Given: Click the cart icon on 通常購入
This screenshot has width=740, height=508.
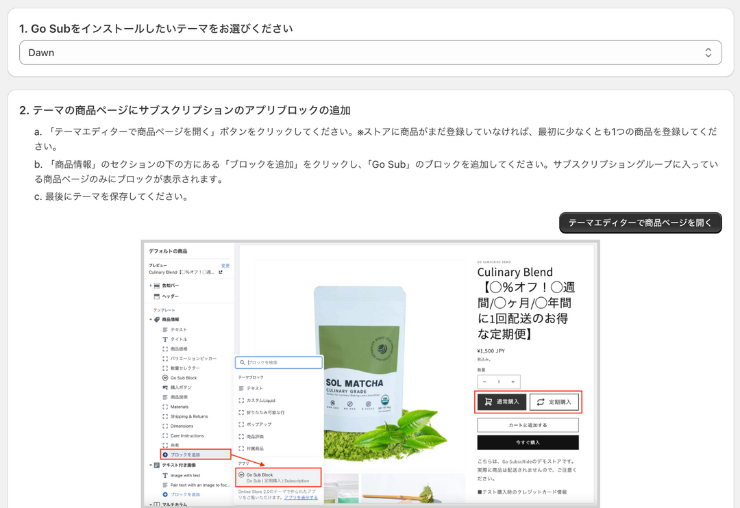Looking at the screenshot, I should pyautogui.click(x=488, y=402).
